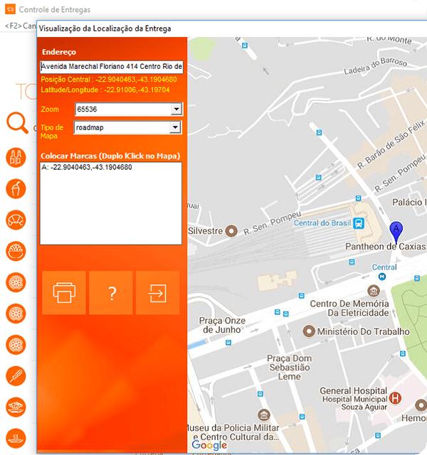The image size is (427, 455).
Task: Click the Posição Central coordinates text
Action: click(x=109, y=80)
